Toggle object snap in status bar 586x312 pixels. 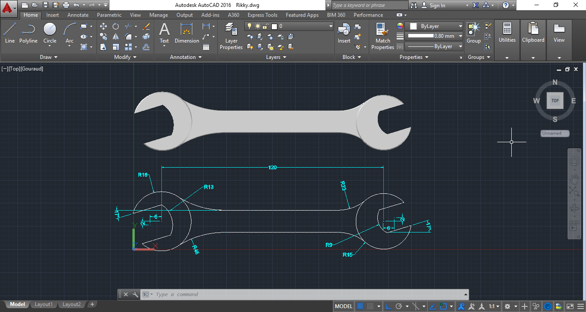click(x=444, y=306)
